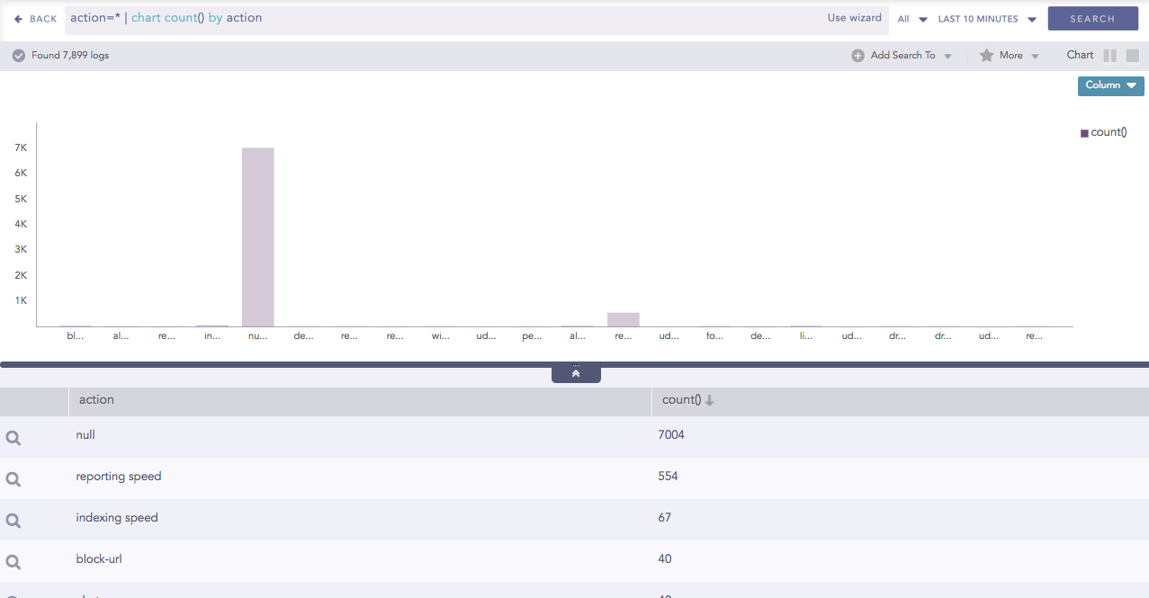
Task: Open the Last 10 Minutes time range dropdown
Action: coord(987,19)
